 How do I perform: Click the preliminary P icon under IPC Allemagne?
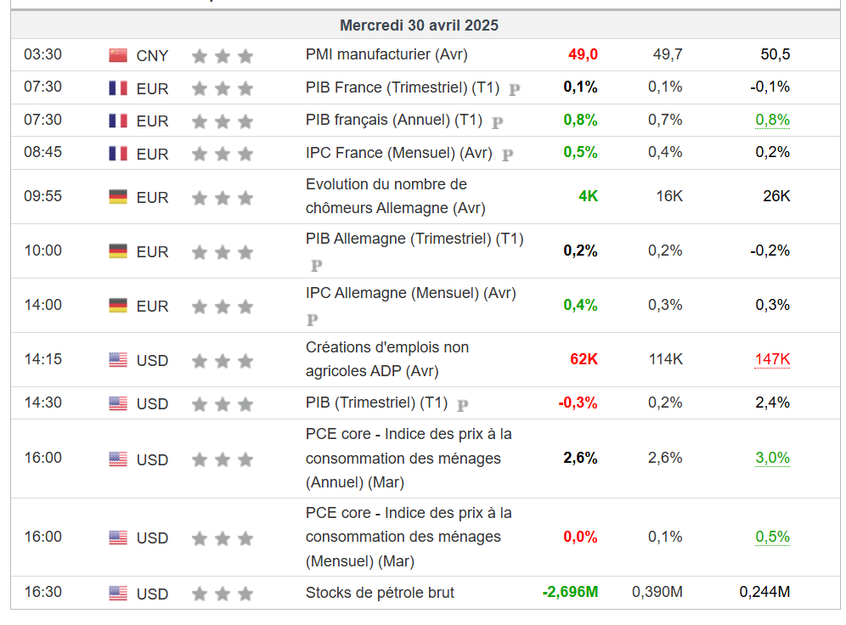(312, 320)
